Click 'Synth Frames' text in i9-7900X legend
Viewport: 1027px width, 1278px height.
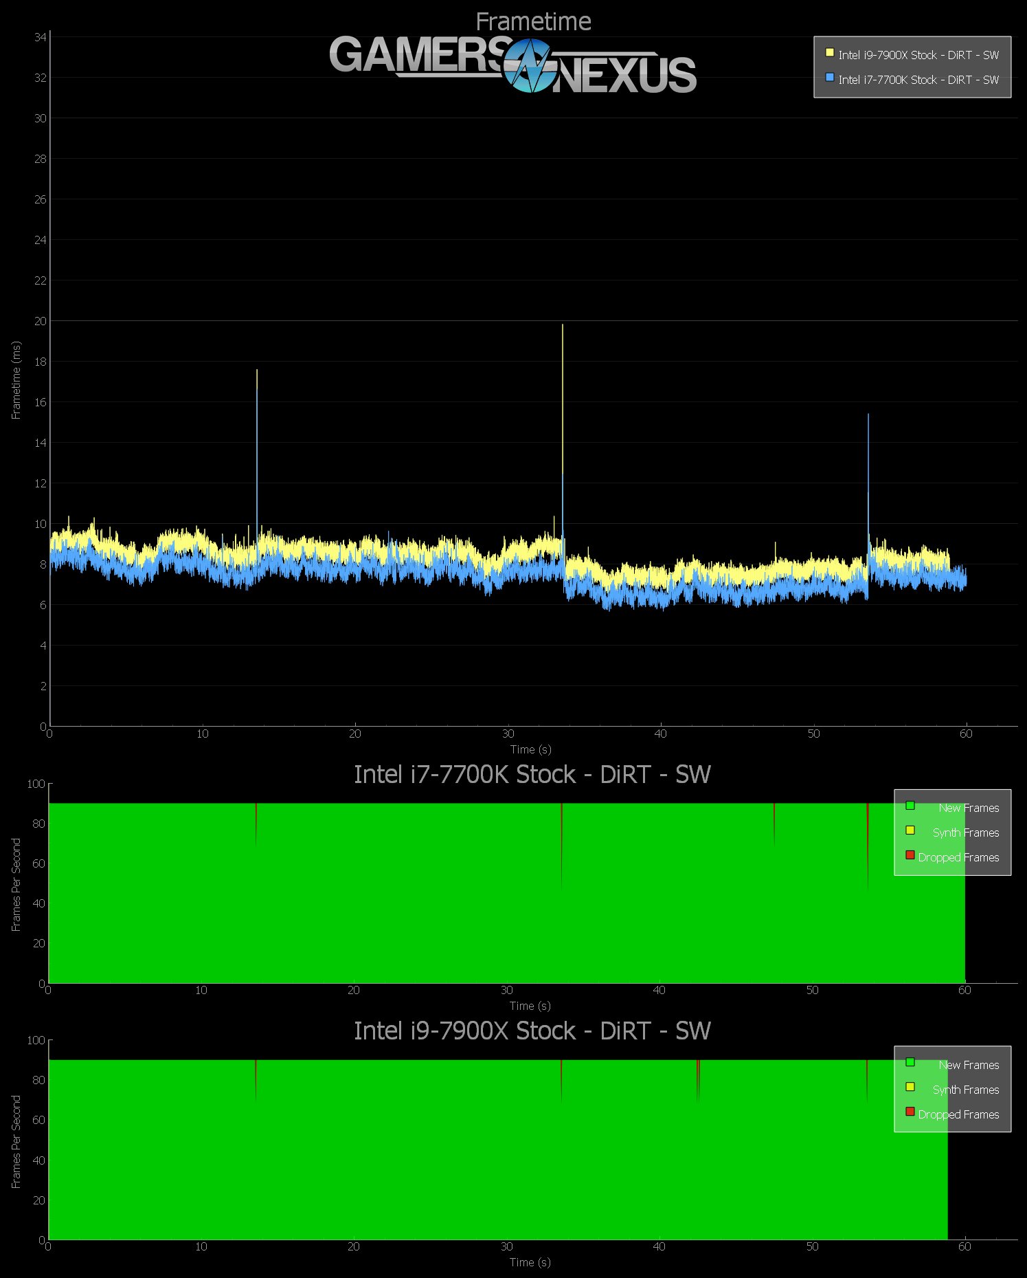tap(966, 1090)
